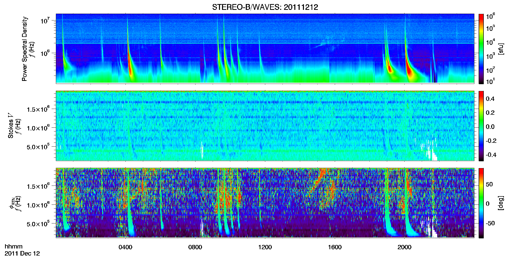Click the 10^6 frequency tick on the top panel's y-axis
The width and height of the screenshot is (530, 273).
[45, 53]
